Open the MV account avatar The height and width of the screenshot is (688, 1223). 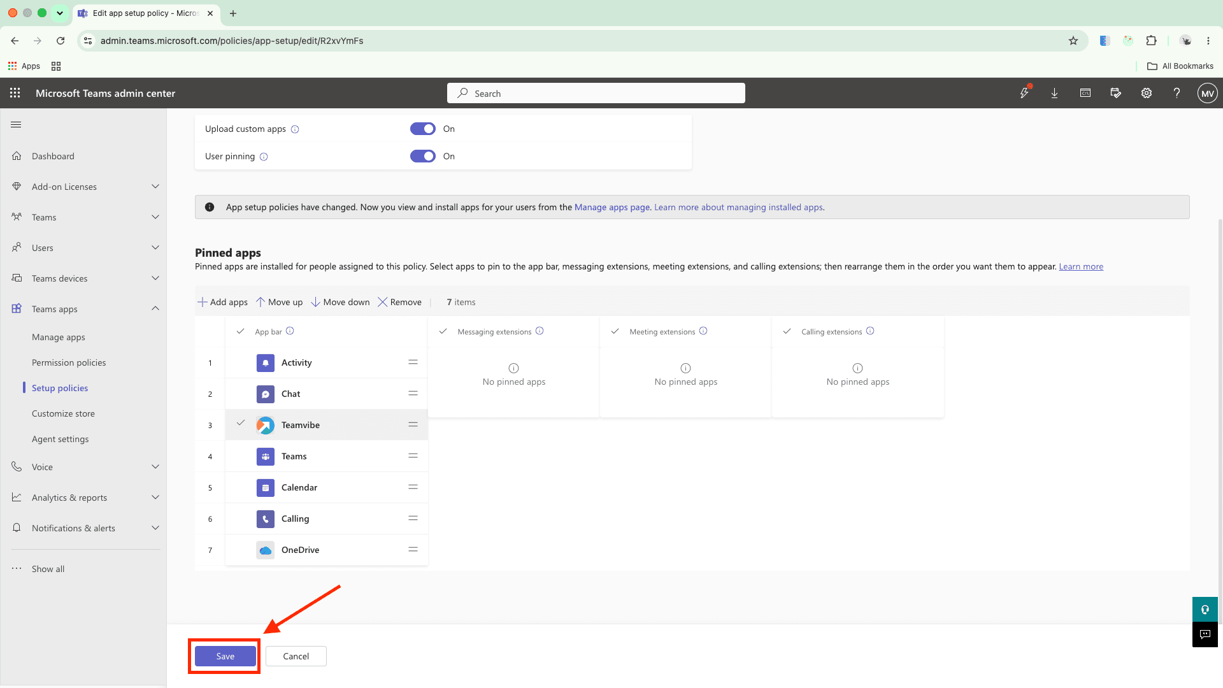1207,93
